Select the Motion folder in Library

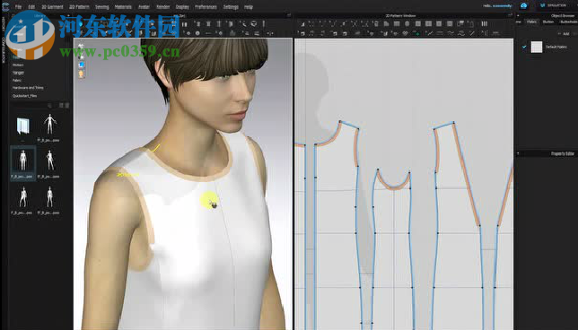(18, 65)
